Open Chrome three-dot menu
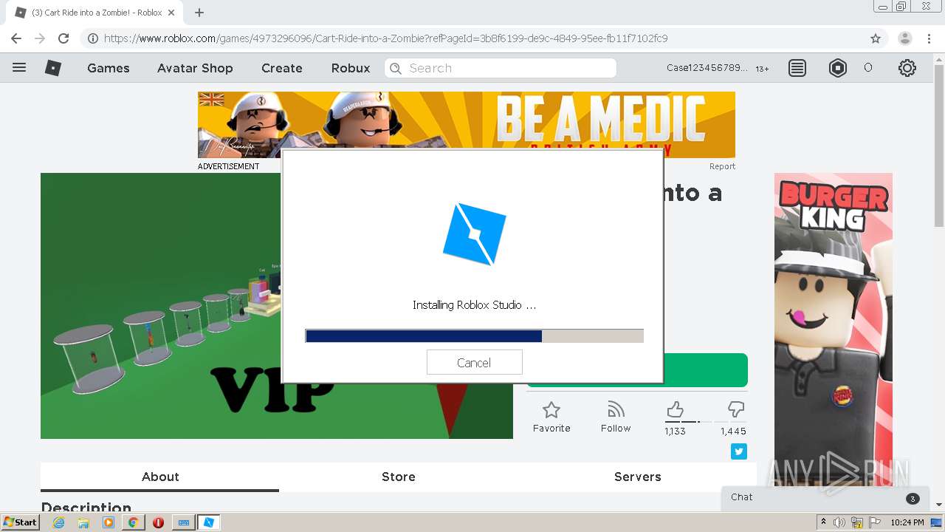945x532 pixels. coord(929,38)
